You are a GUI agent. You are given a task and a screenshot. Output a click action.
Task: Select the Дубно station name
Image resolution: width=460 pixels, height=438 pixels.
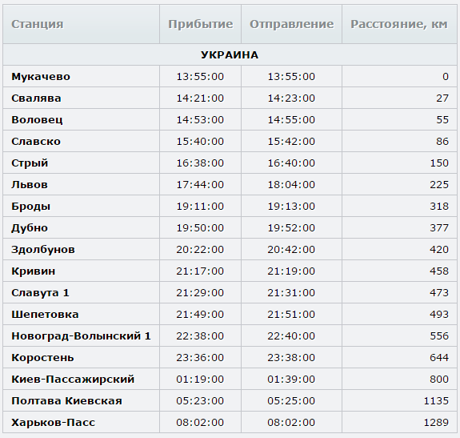pos(30,227)
